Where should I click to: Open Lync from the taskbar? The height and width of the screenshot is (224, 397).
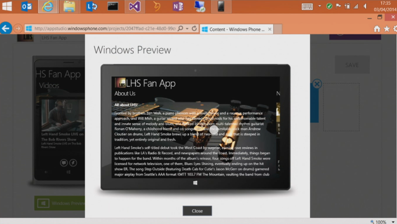pyautogui.click(x=91, y=6)
